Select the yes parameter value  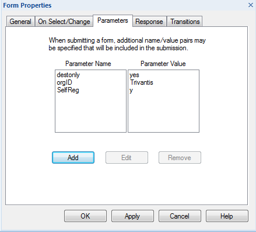pyautogui.click(x=134, y=75)
